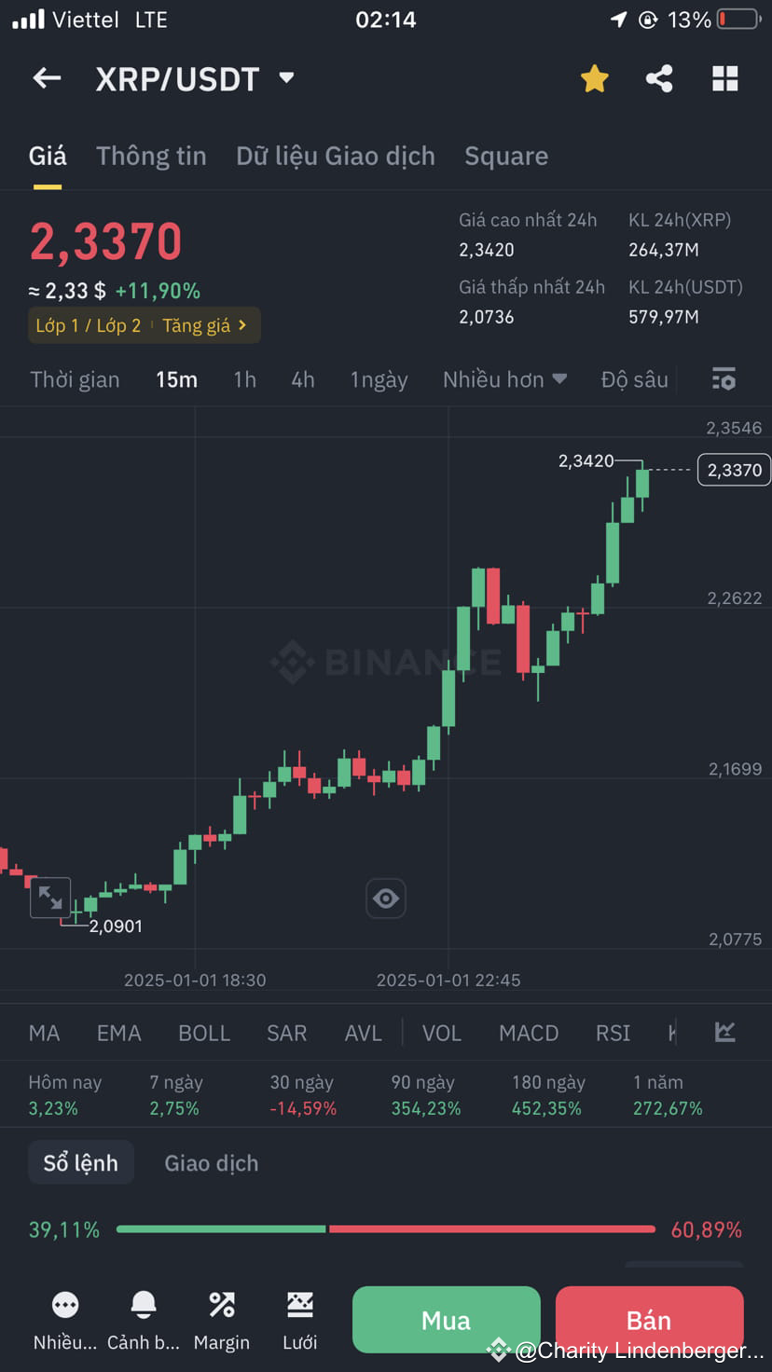Tap the battery icon in status bar
This screenshot has height=1372, width=772.
pos(739,20)
